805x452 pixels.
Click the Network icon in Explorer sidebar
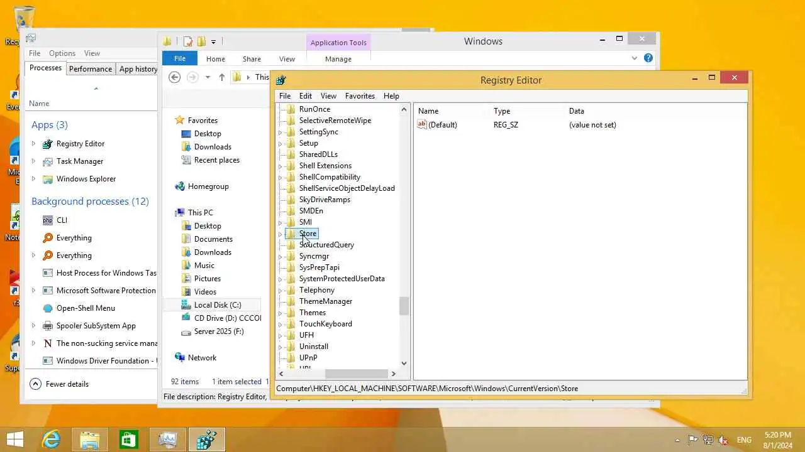(180, 357)
